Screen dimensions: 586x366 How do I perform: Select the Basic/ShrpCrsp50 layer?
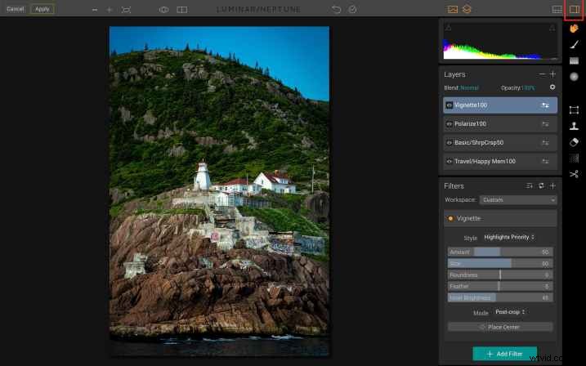point(500,143)
